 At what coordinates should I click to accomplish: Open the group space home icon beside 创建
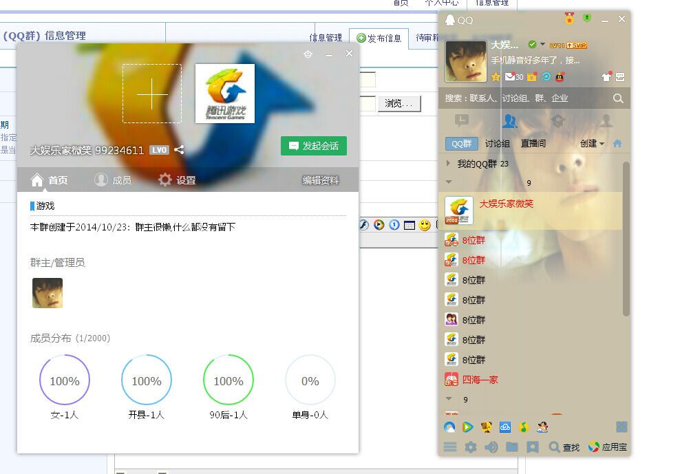coord(617,144)
